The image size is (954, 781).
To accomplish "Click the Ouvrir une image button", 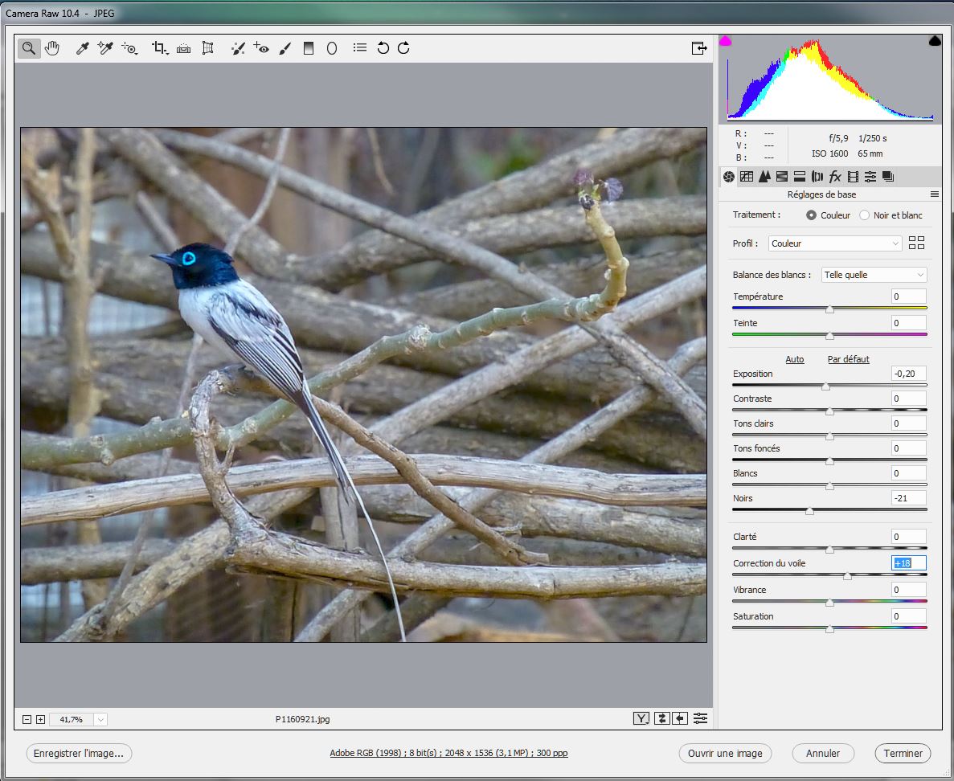I will tap(725, 754).
